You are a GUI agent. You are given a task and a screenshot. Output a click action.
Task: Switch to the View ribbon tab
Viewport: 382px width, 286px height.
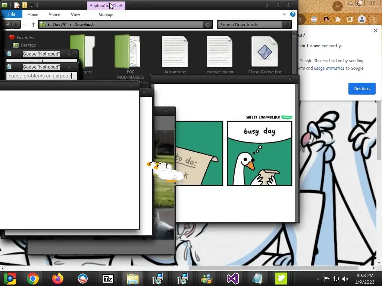click(75, 15)
